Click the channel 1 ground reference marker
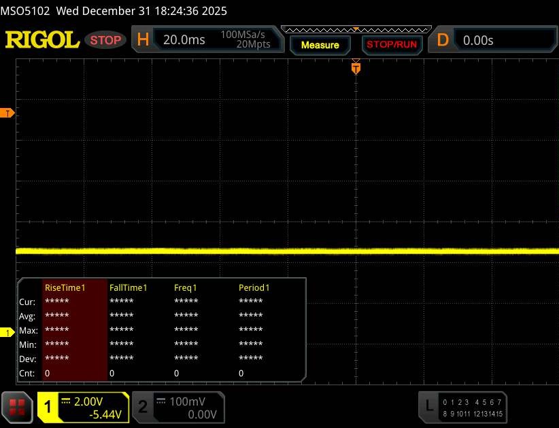Image resolution: width=559 pixels, height=428 pixels. tap(8, 332)
